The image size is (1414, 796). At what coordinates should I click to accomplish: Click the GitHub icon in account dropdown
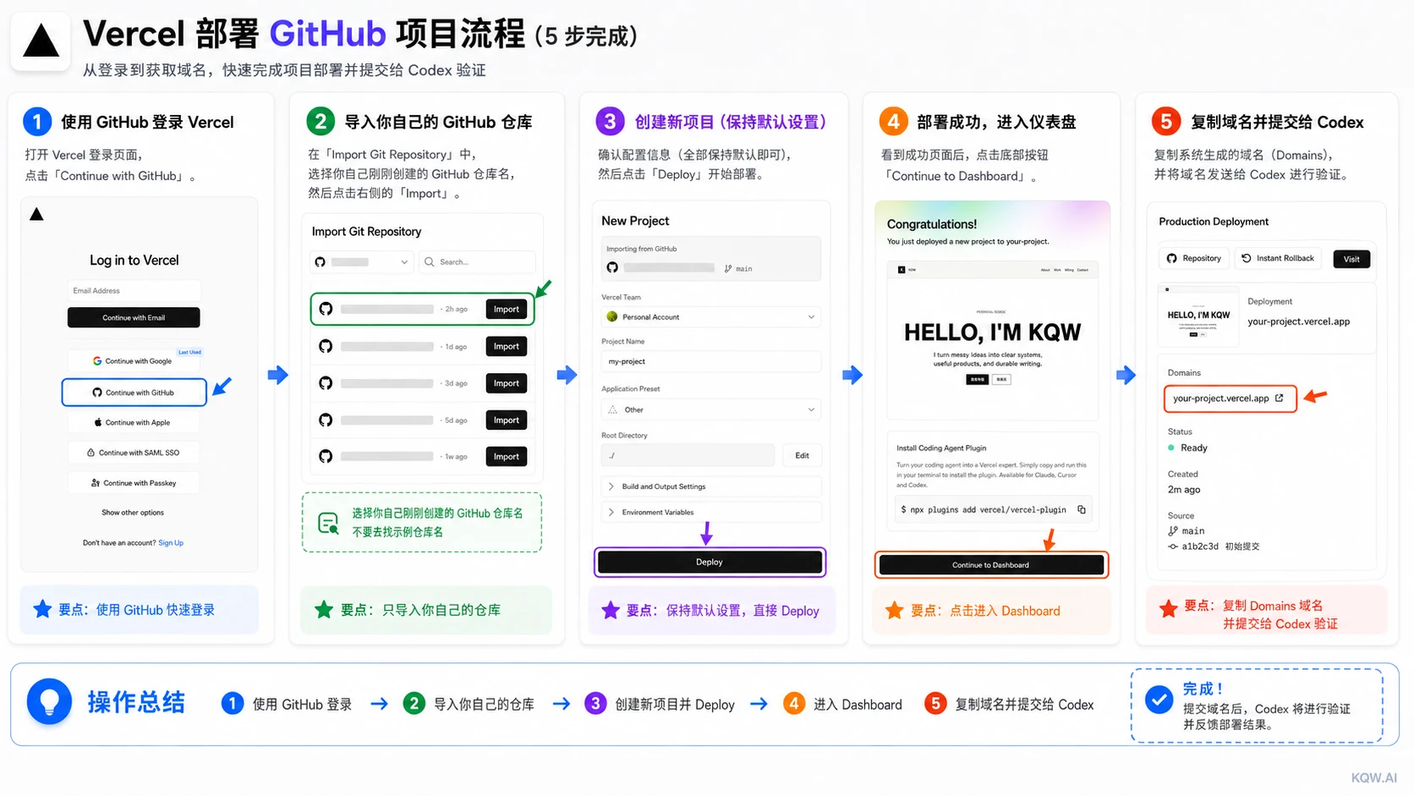tap(320, 262)
